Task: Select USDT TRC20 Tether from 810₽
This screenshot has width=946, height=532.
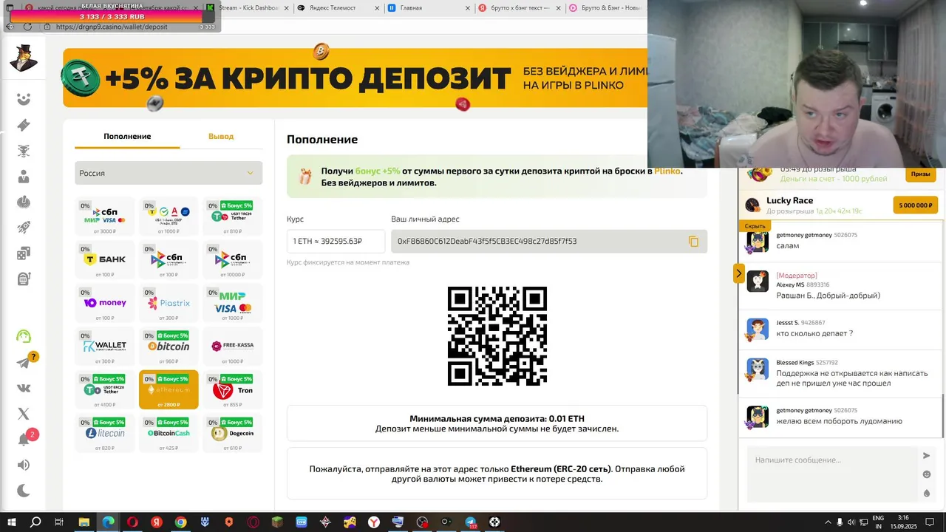Action: [x=233, y=216]
